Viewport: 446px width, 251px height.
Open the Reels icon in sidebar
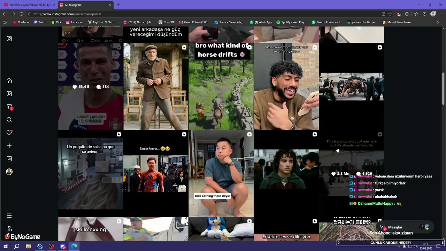9,94
